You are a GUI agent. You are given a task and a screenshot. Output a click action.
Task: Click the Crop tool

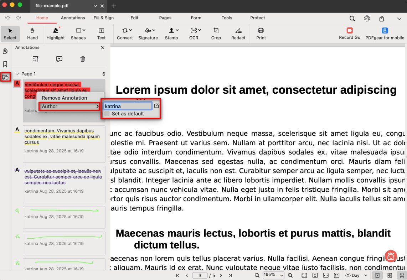pos(216,33)
